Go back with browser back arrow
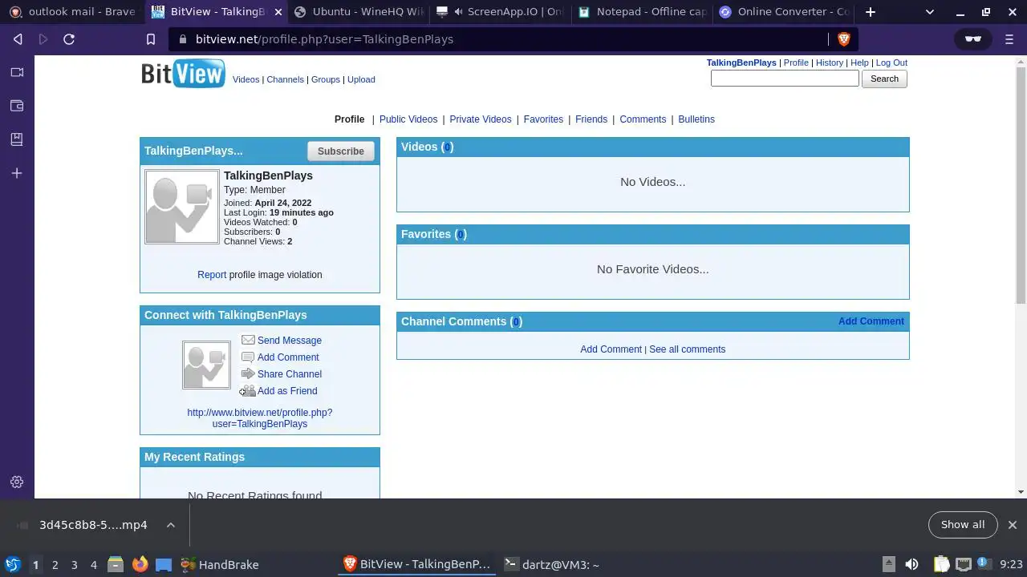Viewport: 1027px width, 577px height. 18,39
